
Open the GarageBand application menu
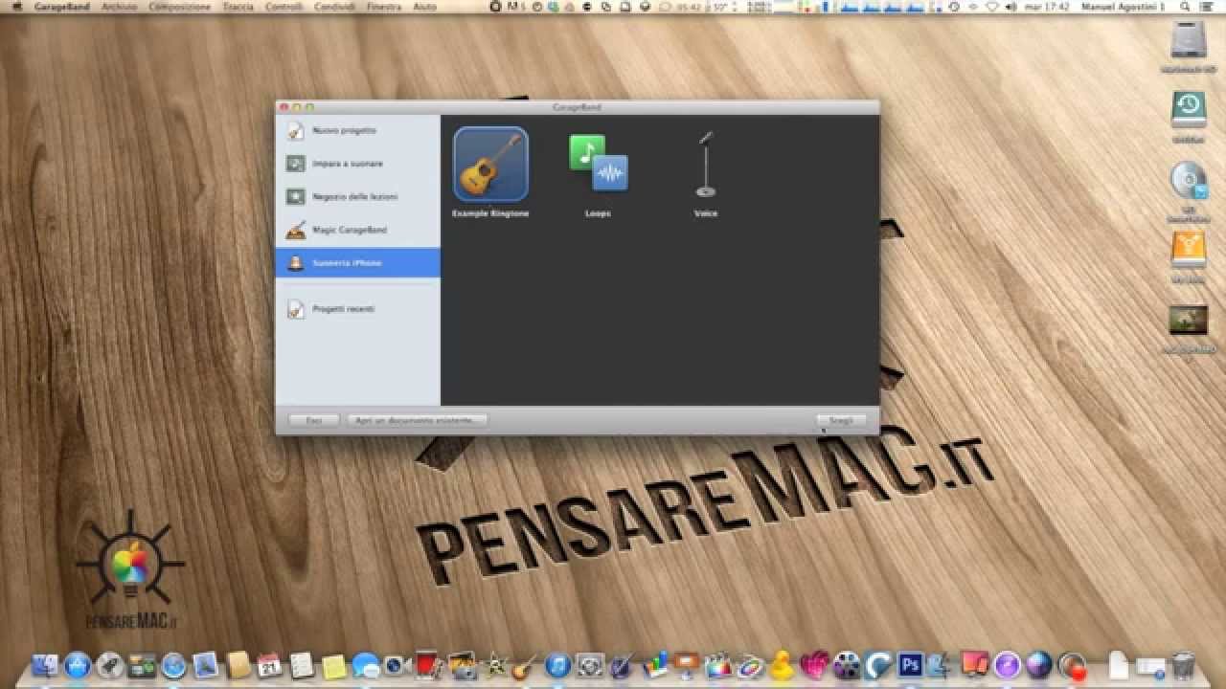pyautogui.click(x=61, y=7)
